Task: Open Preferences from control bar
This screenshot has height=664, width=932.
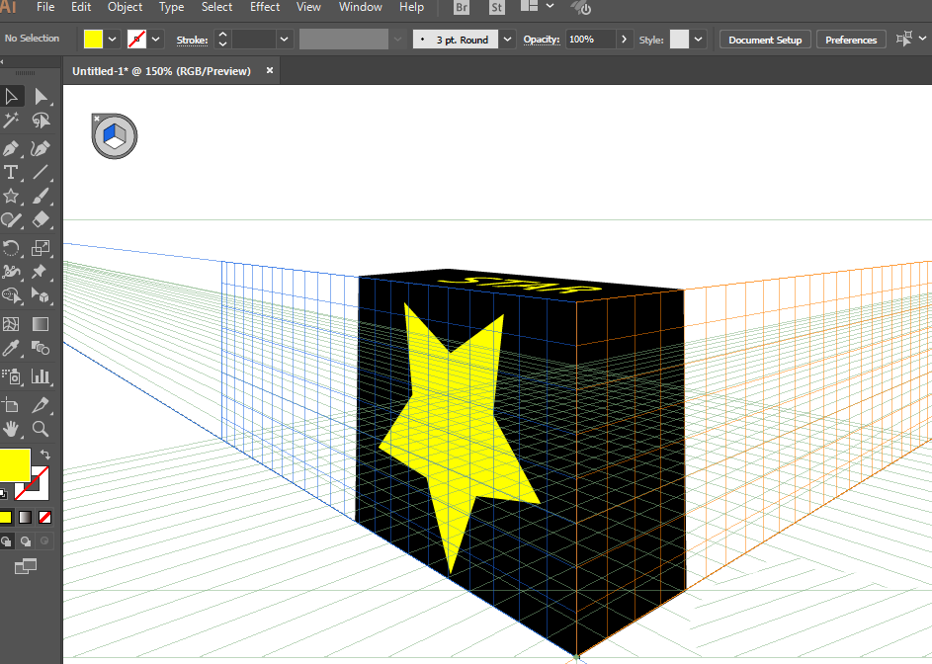Action: (851, 40)
